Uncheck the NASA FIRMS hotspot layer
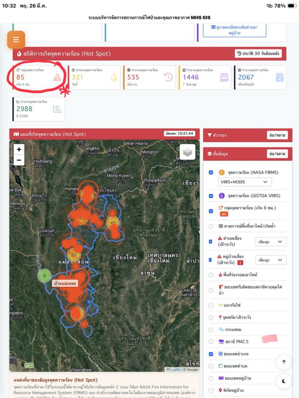The height and width of the screenshot is (398, 299). [x=211, y=172]
